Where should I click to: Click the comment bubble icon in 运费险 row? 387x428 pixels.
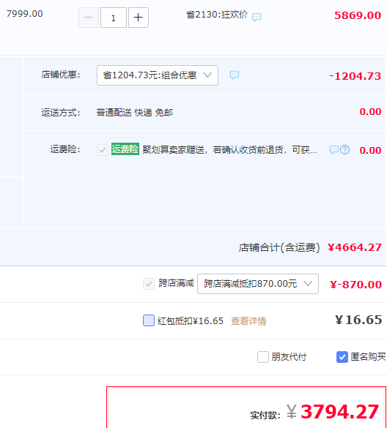334,150
